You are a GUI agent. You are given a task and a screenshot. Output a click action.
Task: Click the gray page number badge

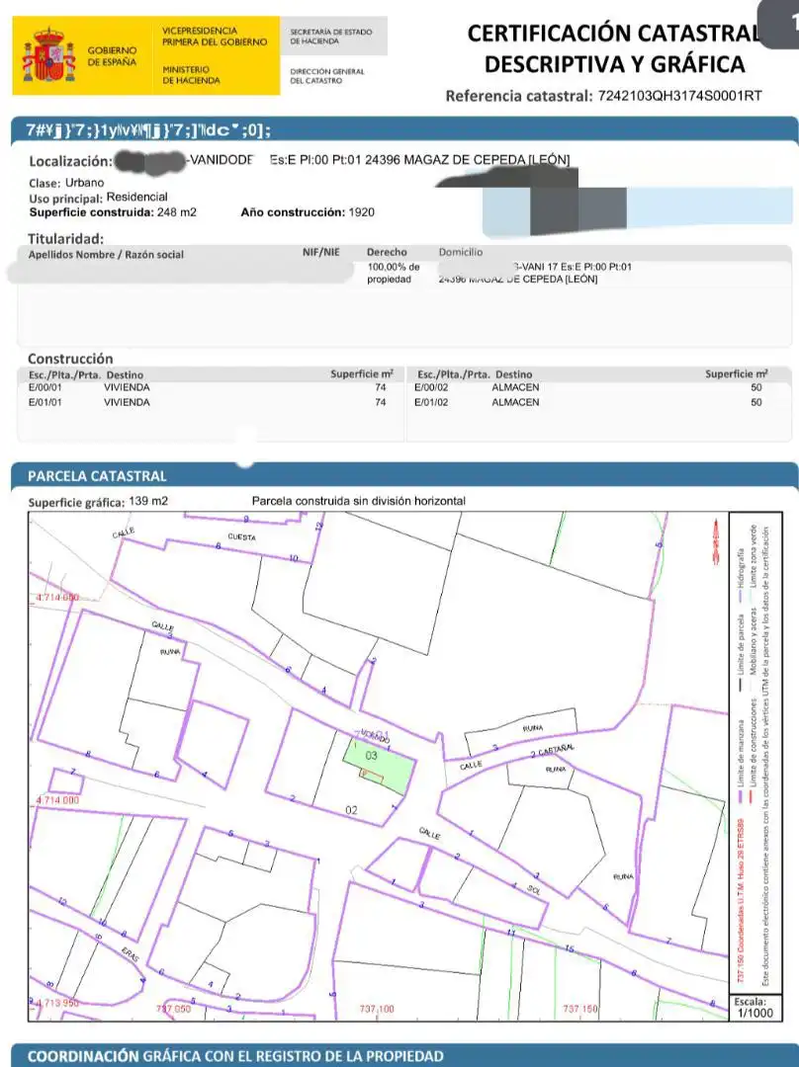pos(780,23)
